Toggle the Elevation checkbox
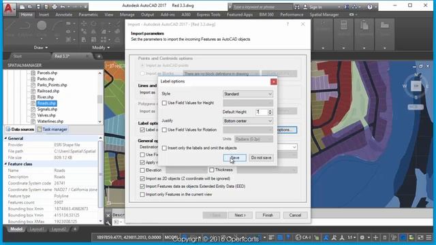 coord(142,170)
